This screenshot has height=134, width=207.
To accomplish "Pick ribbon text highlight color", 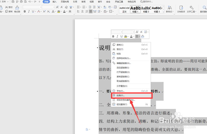I will coord(59,12).
